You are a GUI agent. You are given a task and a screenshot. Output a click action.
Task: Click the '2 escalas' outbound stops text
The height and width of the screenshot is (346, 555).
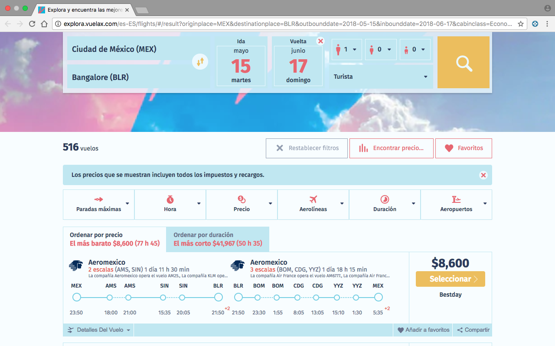[x=101, y=269]
